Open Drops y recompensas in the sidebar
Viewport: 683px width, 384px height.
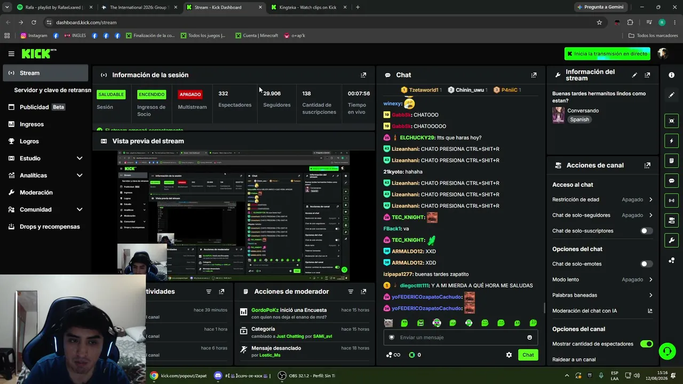click(x=46, y=227)
